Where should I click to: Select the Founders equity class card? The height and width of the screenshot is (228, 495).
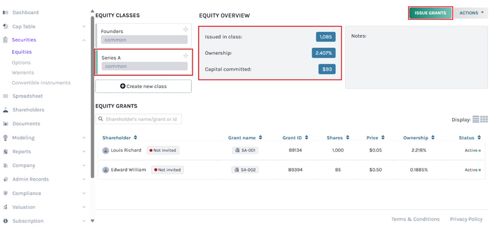point(143,36)
